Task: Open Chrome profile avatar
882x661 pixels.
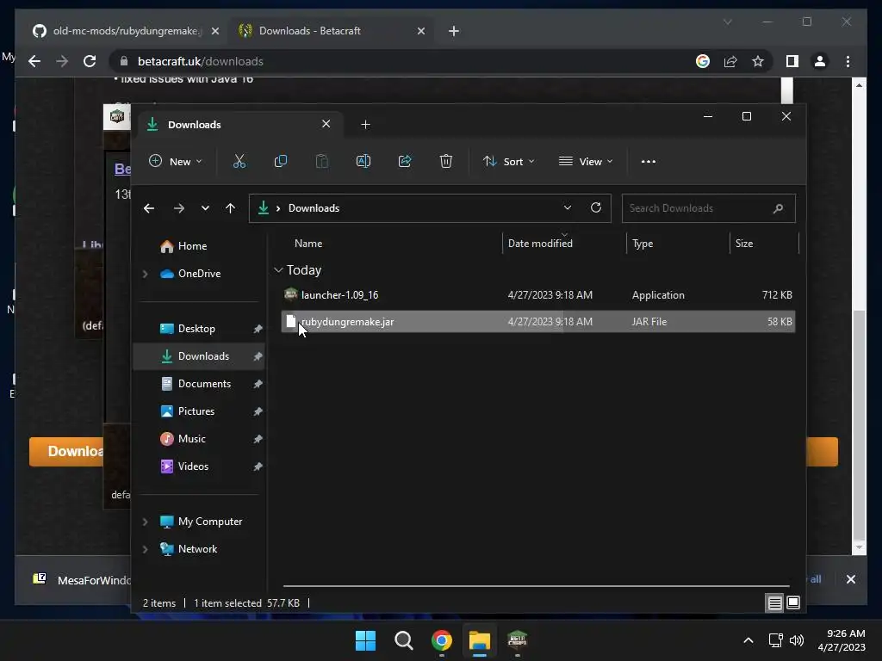Action: click(820, 61)
